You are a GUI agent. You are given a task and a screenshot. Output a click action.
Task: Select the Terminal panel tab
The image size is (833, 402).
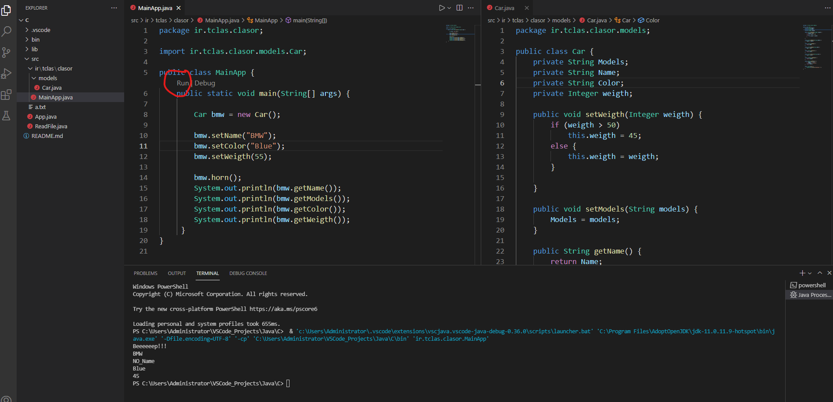point(207,273)
